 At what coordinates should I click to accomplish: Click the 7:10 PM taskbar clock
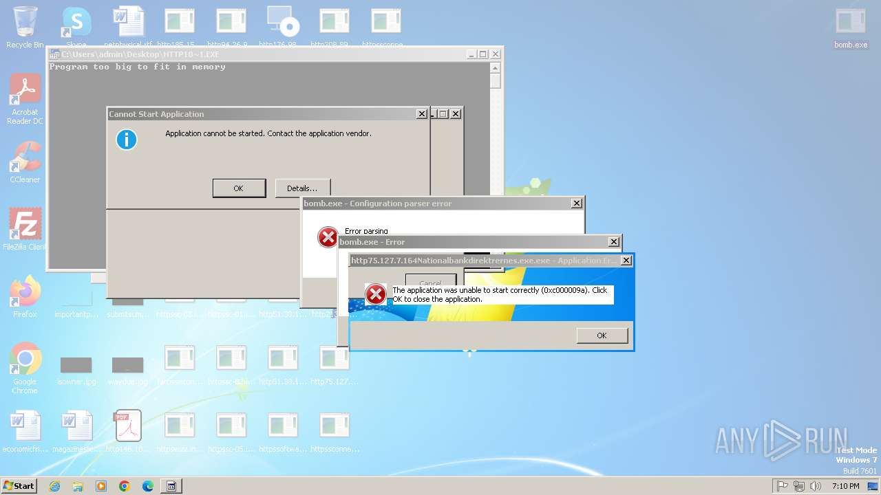[845, 486]
